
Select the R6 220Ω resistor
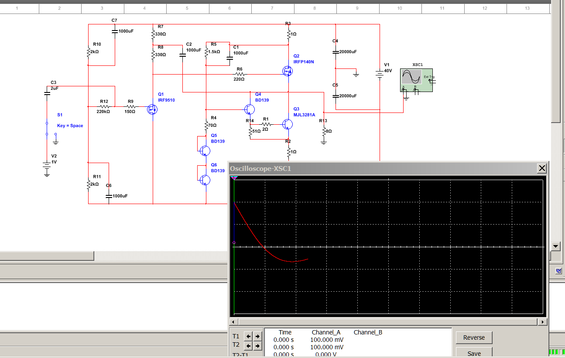click(x=240, y=74)
